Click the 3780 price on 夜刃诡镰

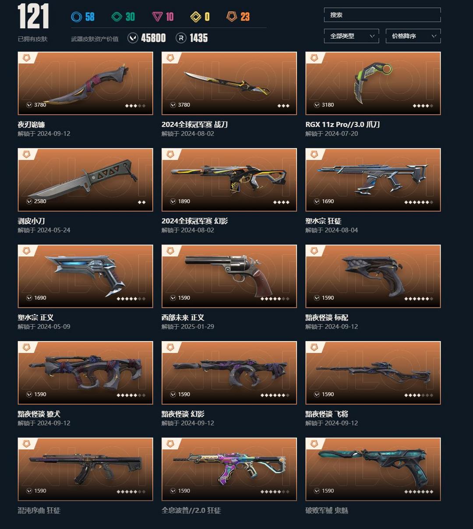coord(40,105)
